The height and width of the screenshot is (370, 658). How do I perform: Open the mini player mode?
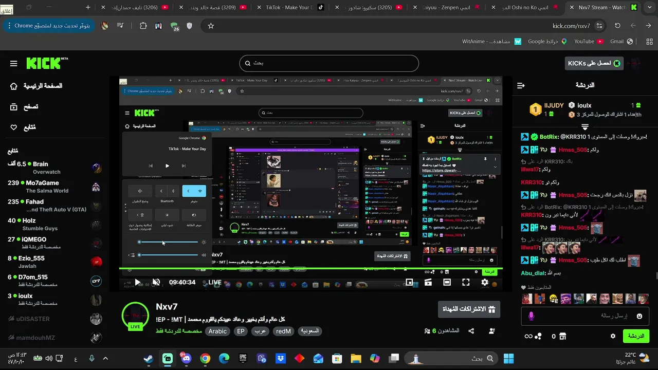pos(410,282)
